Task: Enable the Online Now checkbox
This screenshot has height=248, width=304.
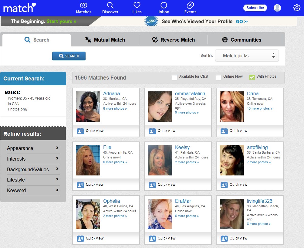Action: click(218, 77)
